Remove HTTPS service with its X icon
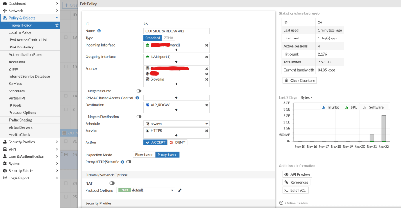This screenshot has width=401, height=208. (x=206, y=131)
